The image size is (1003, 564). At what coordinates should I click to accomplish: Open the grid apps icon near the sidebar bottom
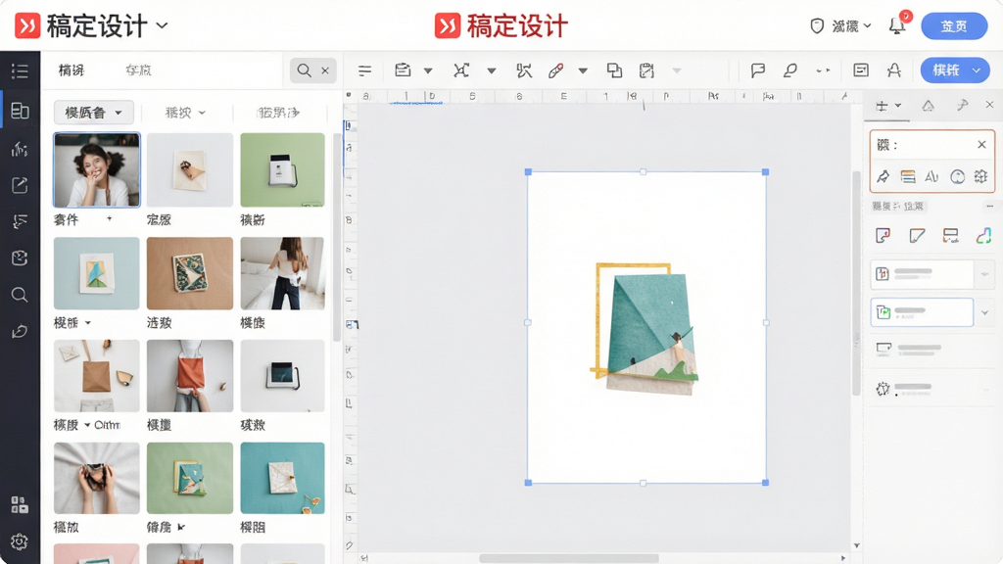click(x=20, y=504)
